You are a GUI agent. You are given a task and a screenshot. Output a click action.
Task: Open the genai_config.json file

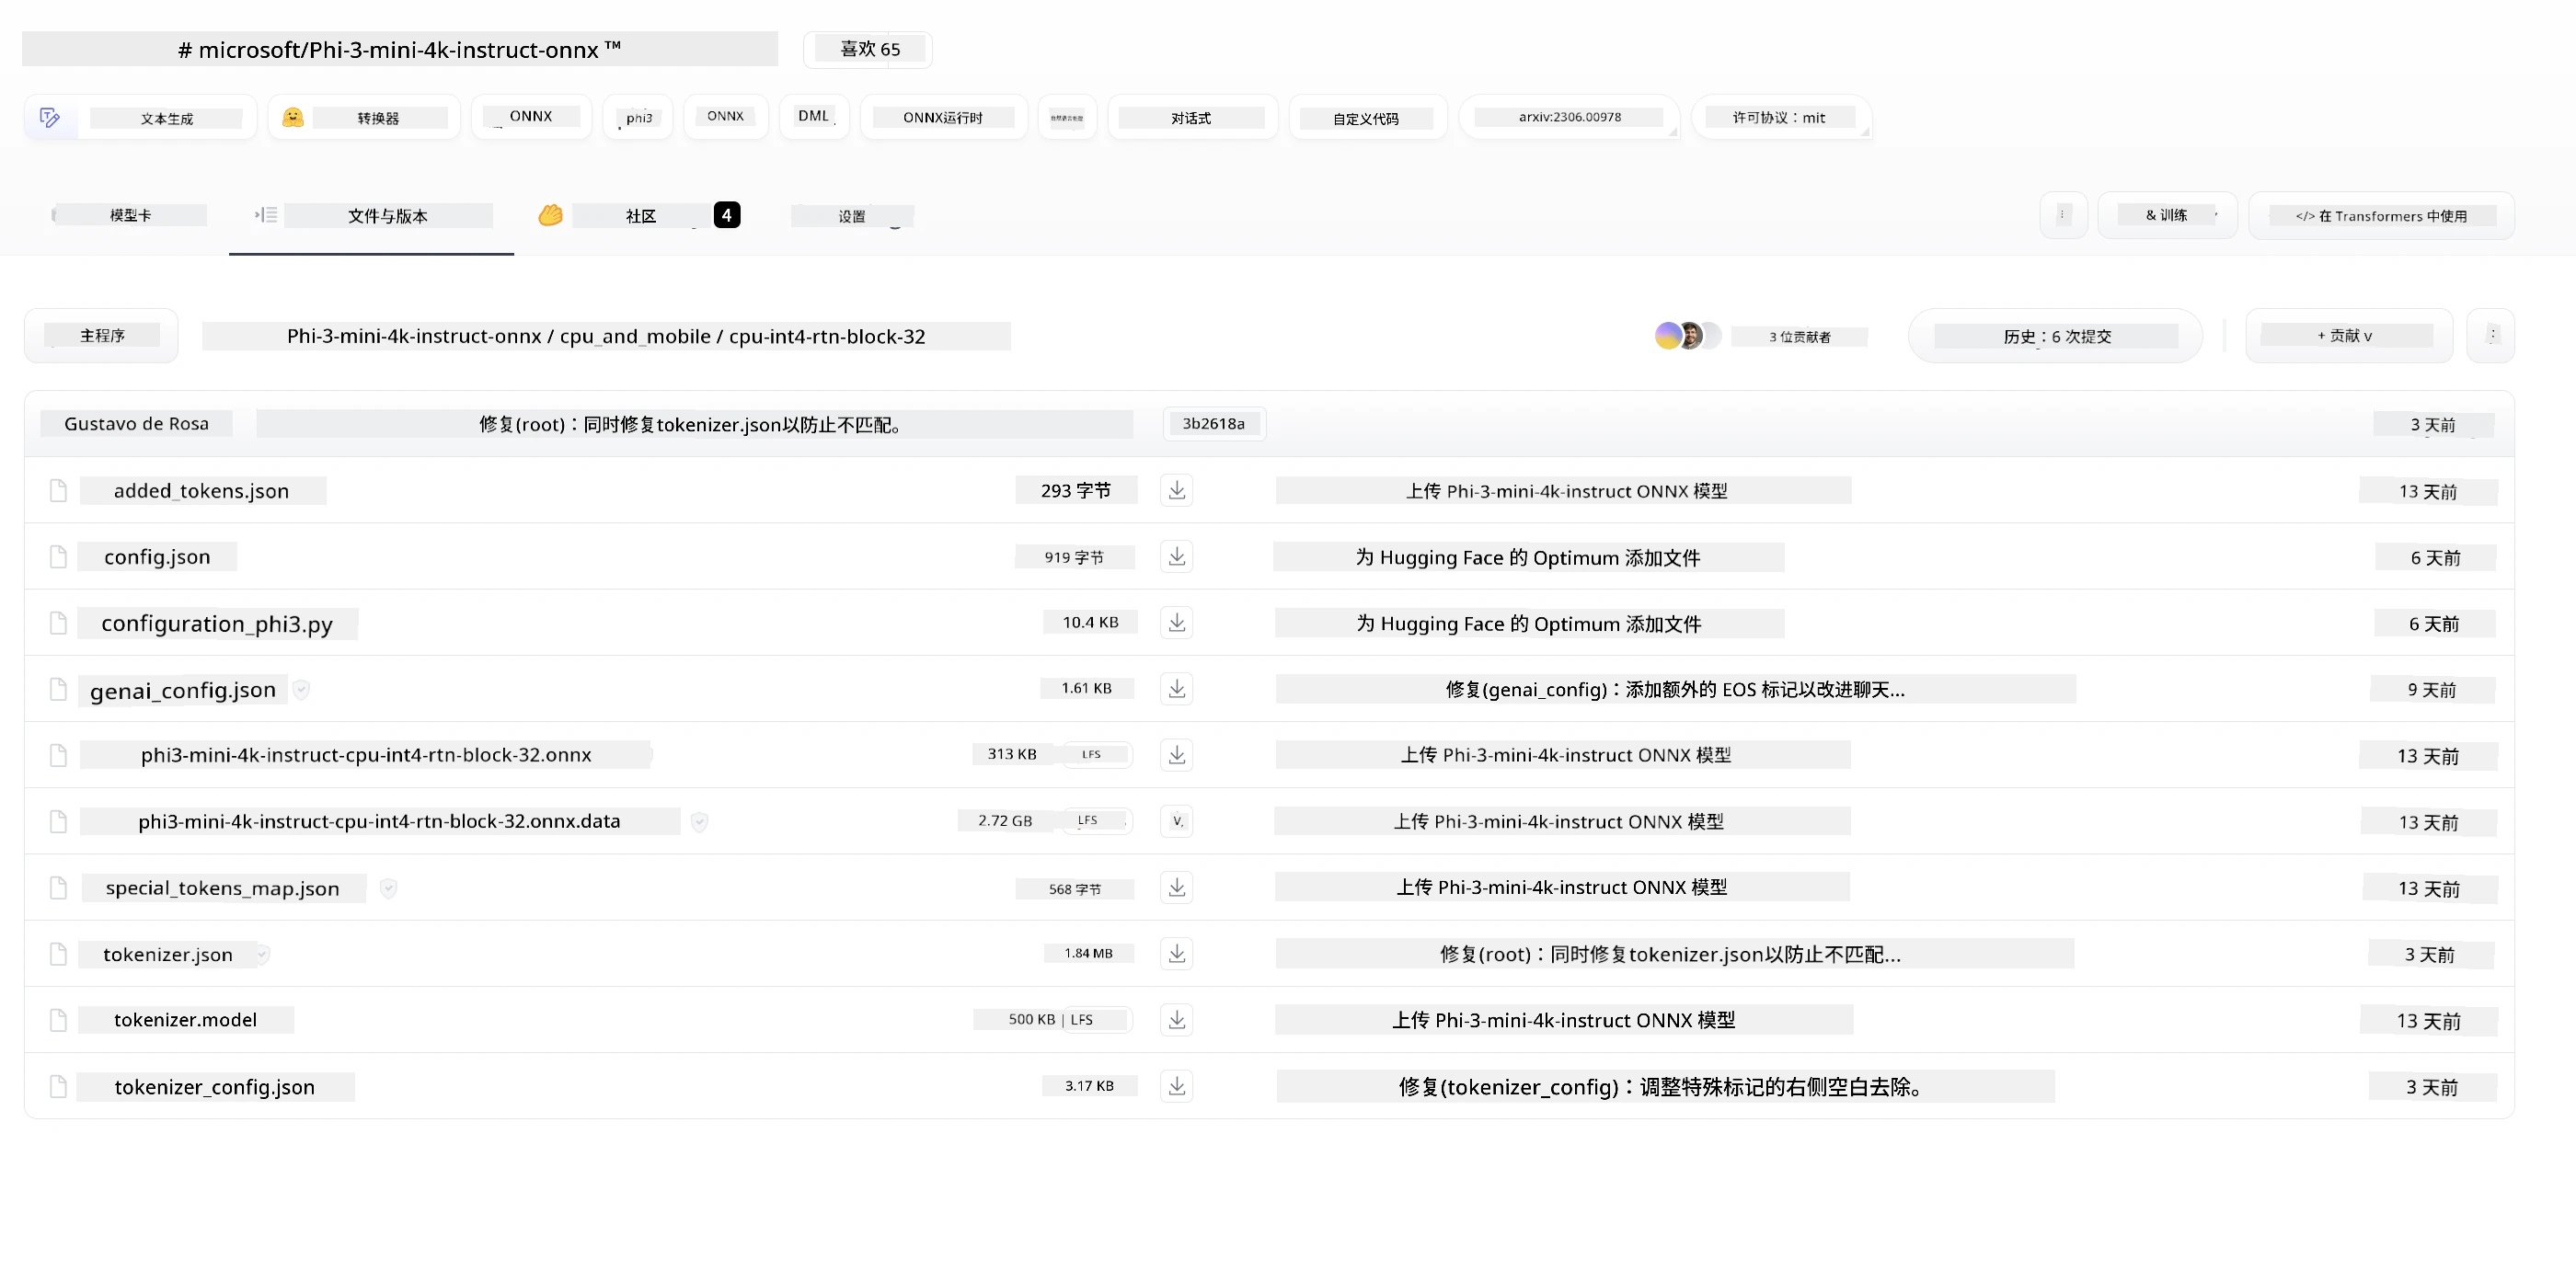pos(183,690)
